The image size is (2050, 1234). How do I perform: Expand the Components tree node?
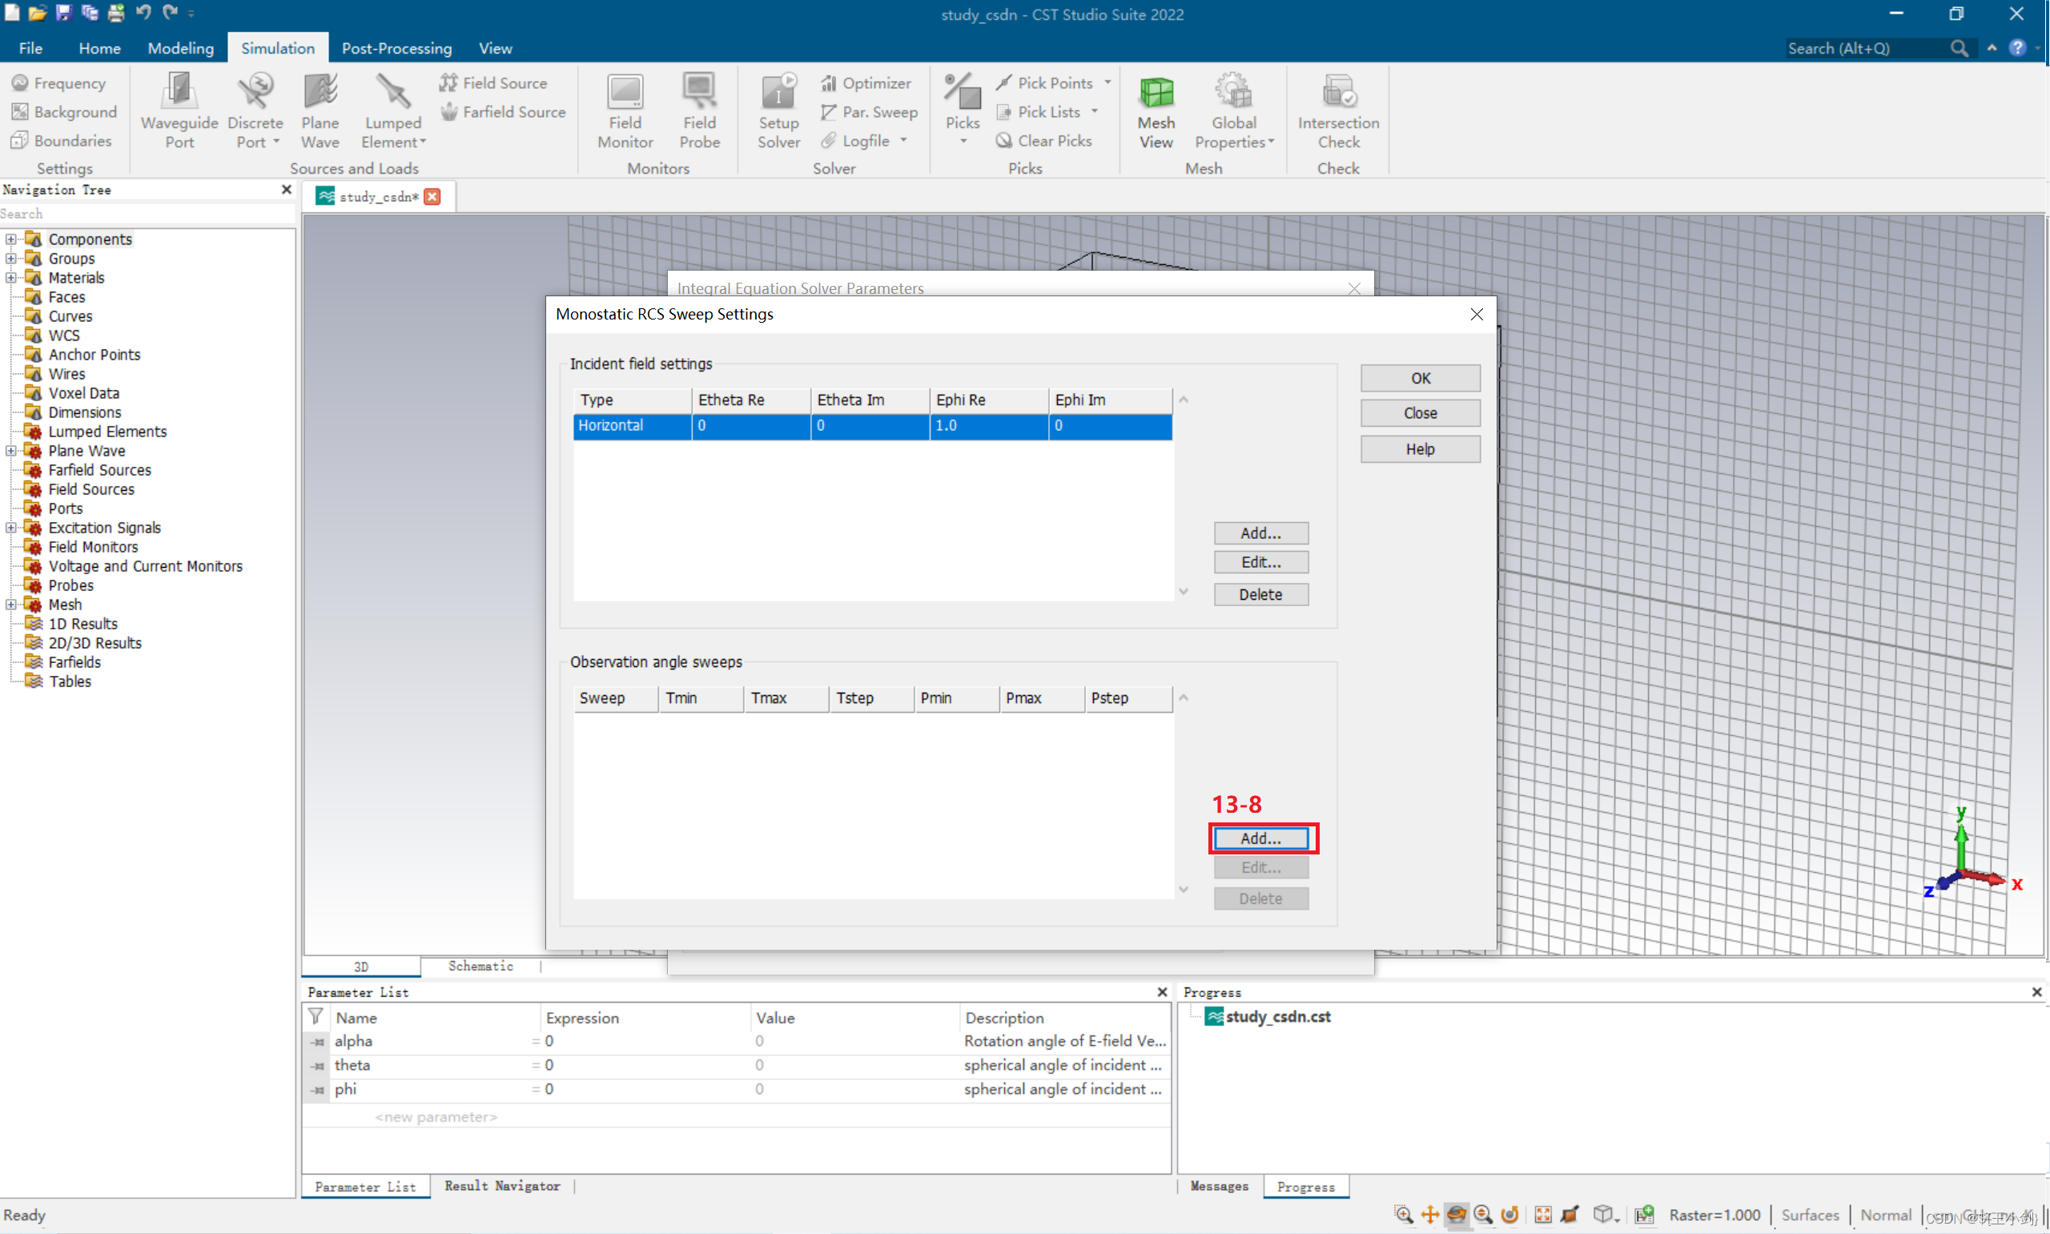10,239
